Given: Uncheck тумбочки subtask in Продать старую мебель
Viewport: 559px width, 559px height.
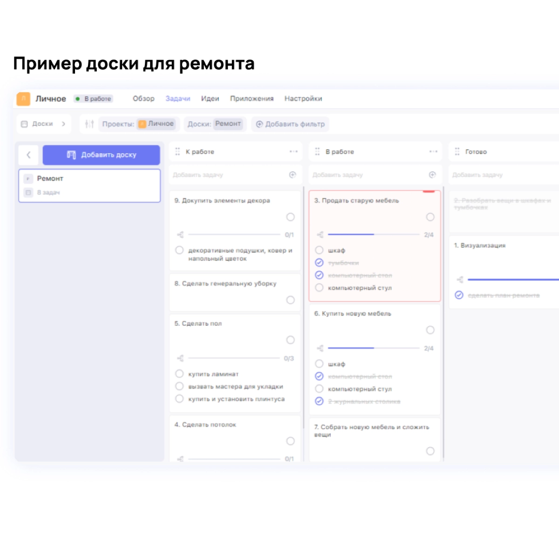Looking at the screenshot, I should click(319, 263).
